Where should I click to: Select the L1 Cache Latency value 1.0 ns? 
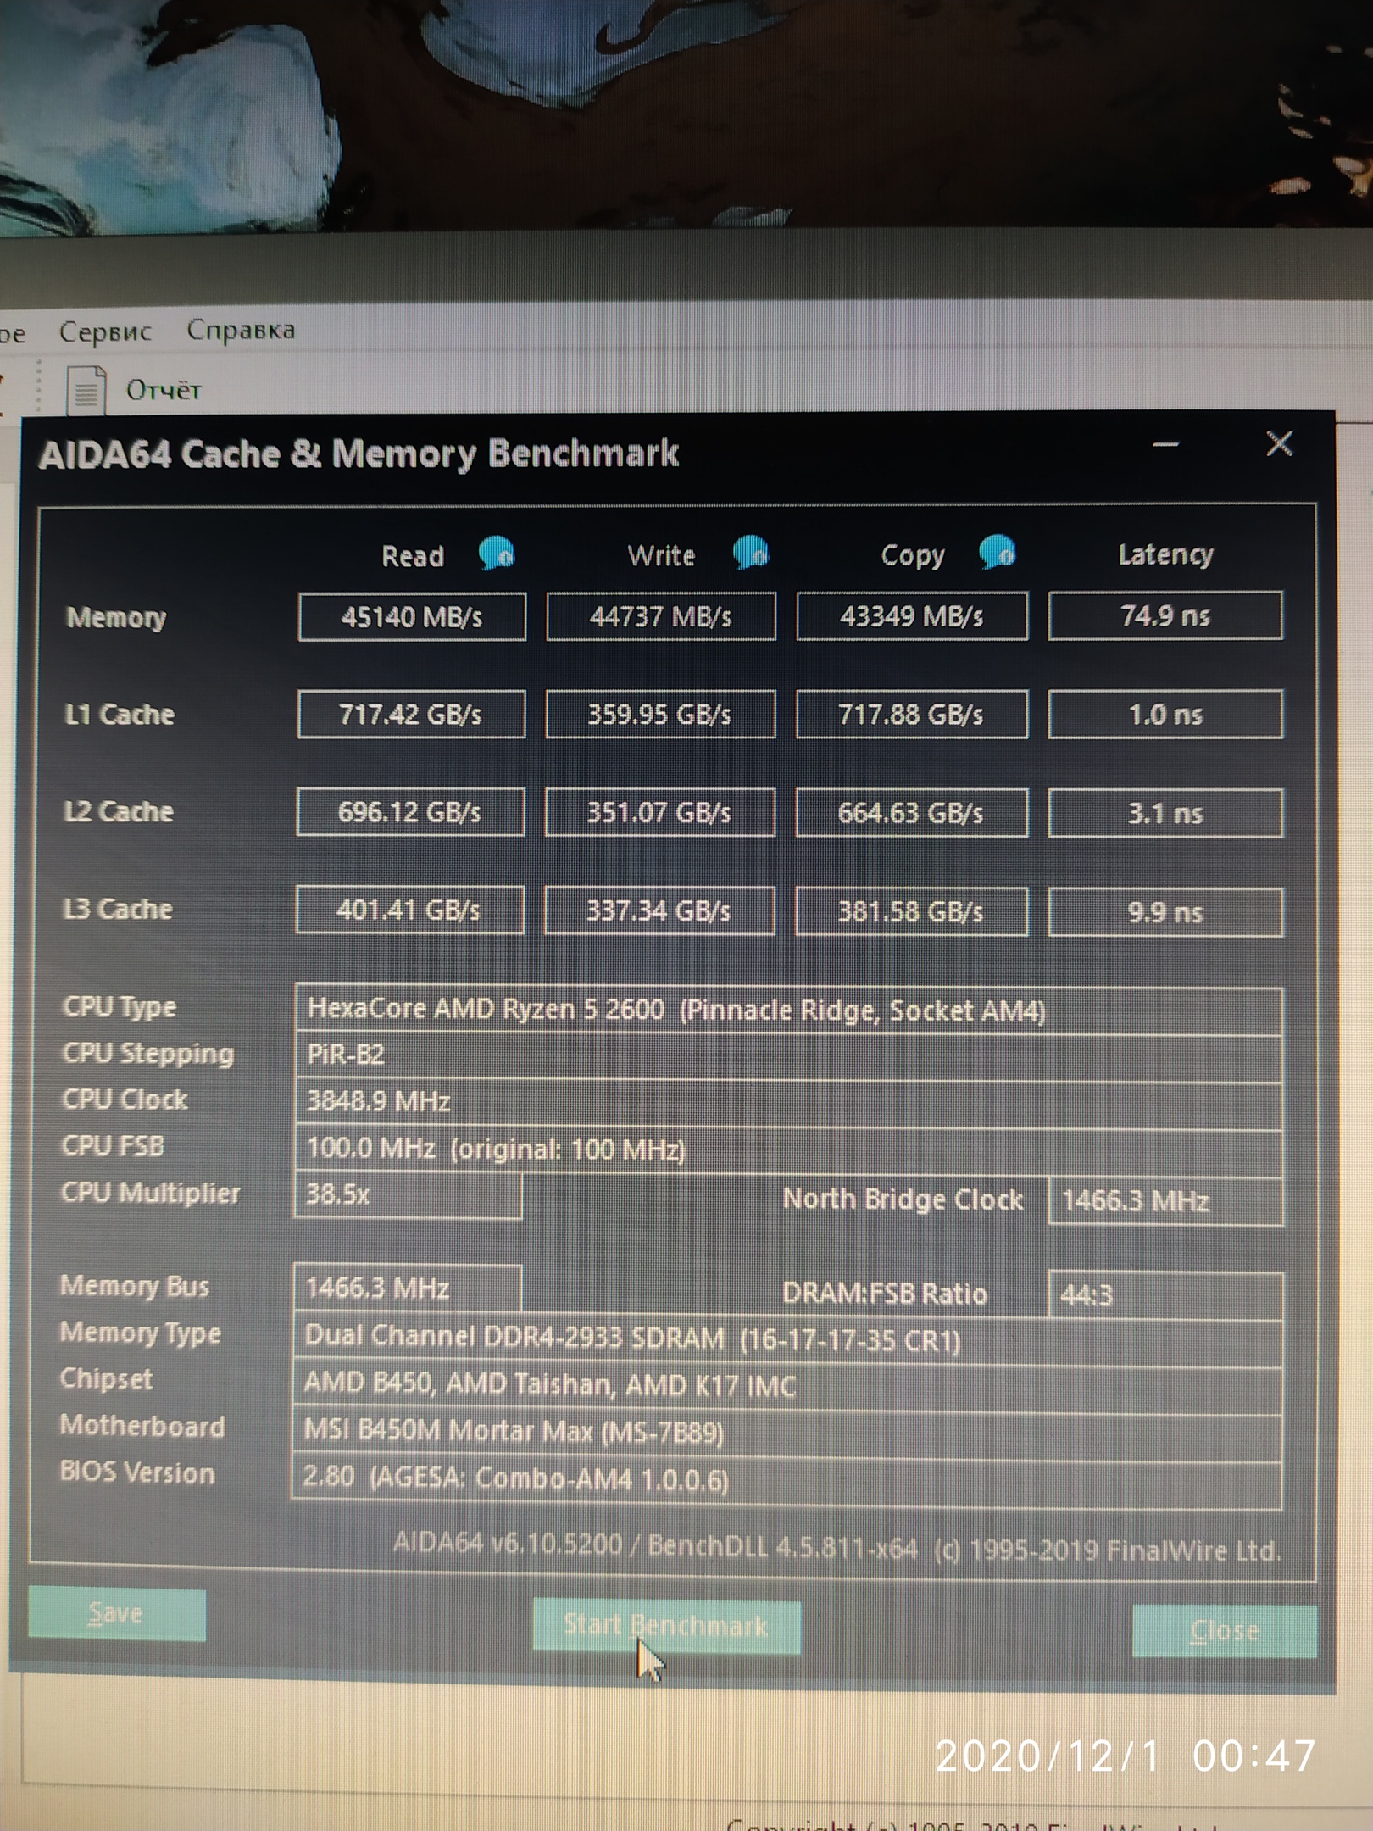pyautogui.click(x=1165, y=714)
